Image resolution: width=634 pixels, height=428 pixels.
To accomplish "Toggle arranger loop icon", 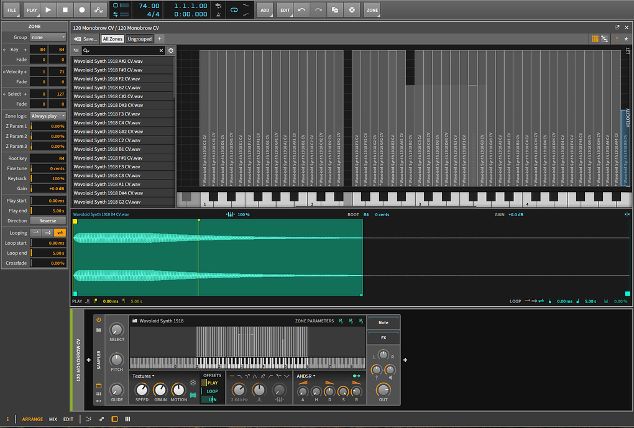I will tap(234, 10).
